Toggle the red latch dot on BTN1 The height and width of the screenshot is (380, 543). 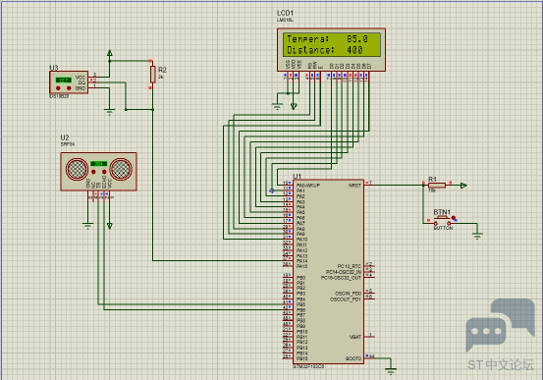(454, 218)
